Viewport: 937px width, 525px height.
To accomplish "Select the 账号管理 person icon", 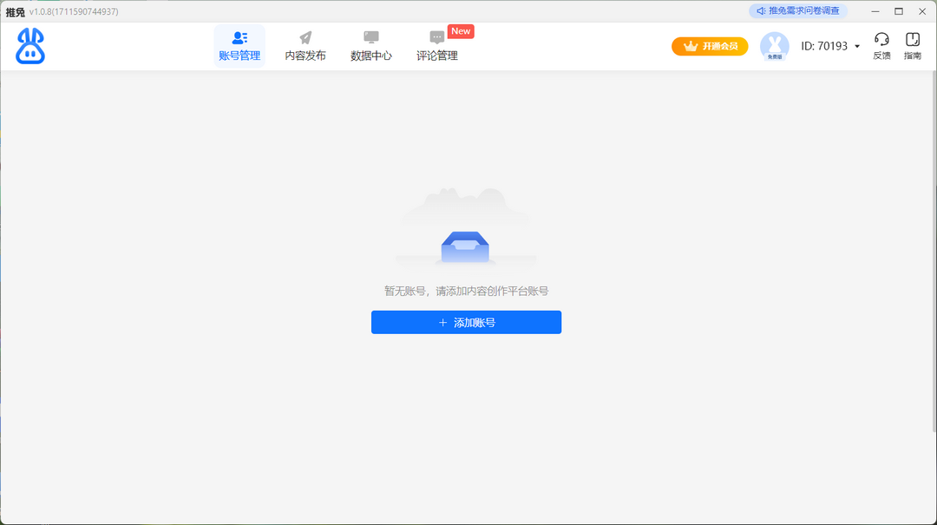I will click(238, 37).
